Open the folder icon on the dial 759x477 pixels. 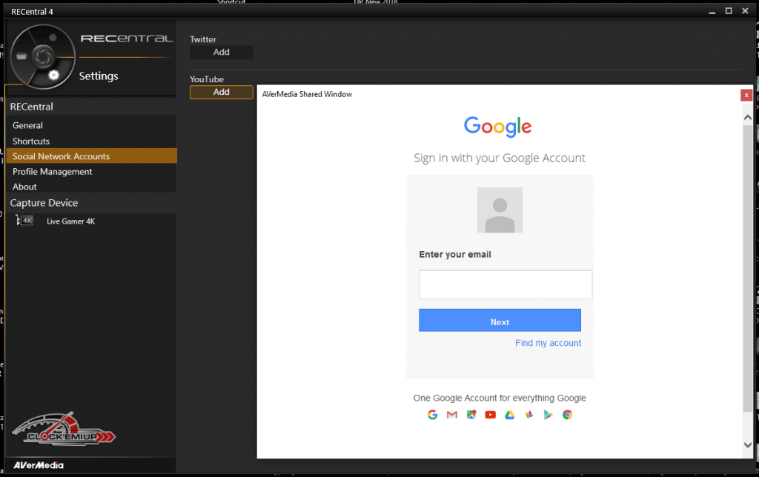click(20, 56)
